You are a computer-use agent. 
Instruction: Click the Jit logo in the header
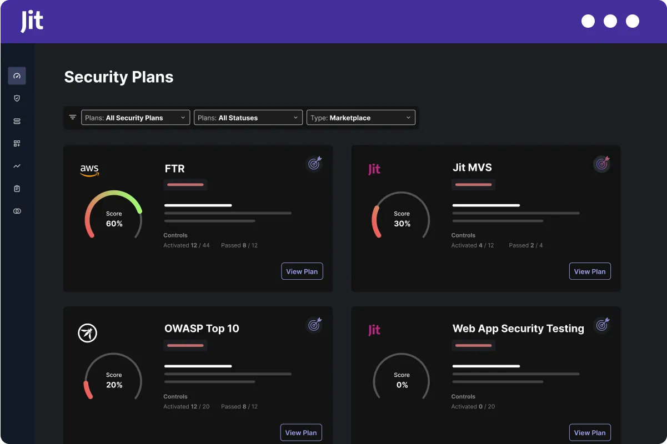pyautogui.click(x=31, y=21)
